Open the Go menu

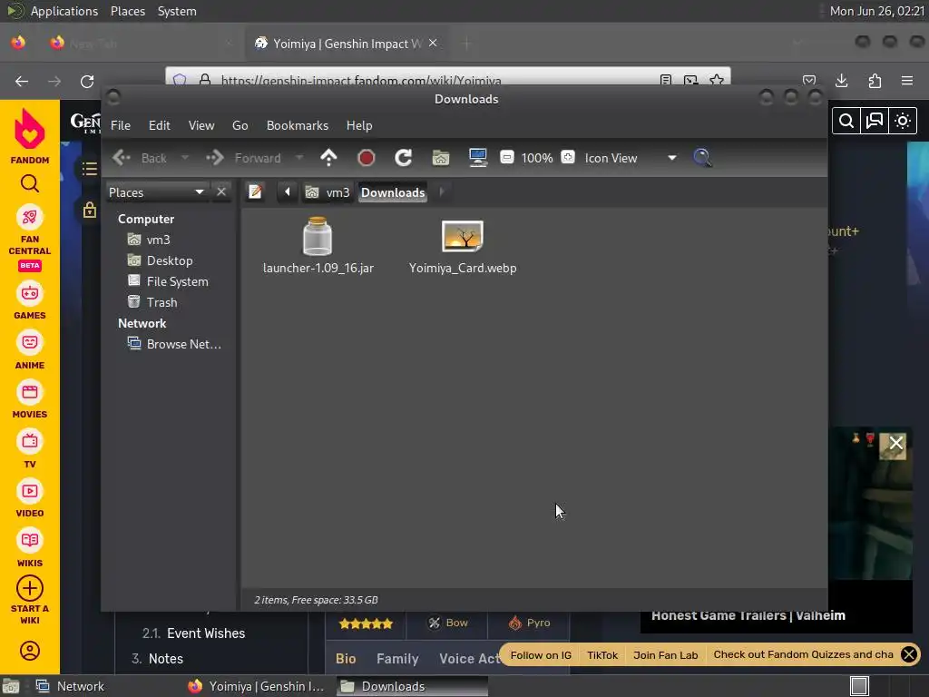(x=240, y=125)
